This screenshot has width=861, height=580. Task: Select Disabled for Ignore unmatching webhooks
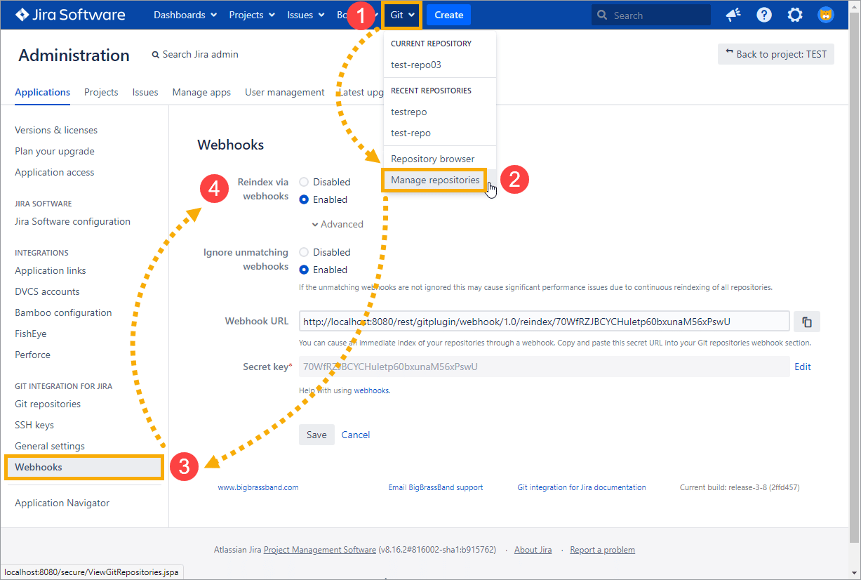304,252
